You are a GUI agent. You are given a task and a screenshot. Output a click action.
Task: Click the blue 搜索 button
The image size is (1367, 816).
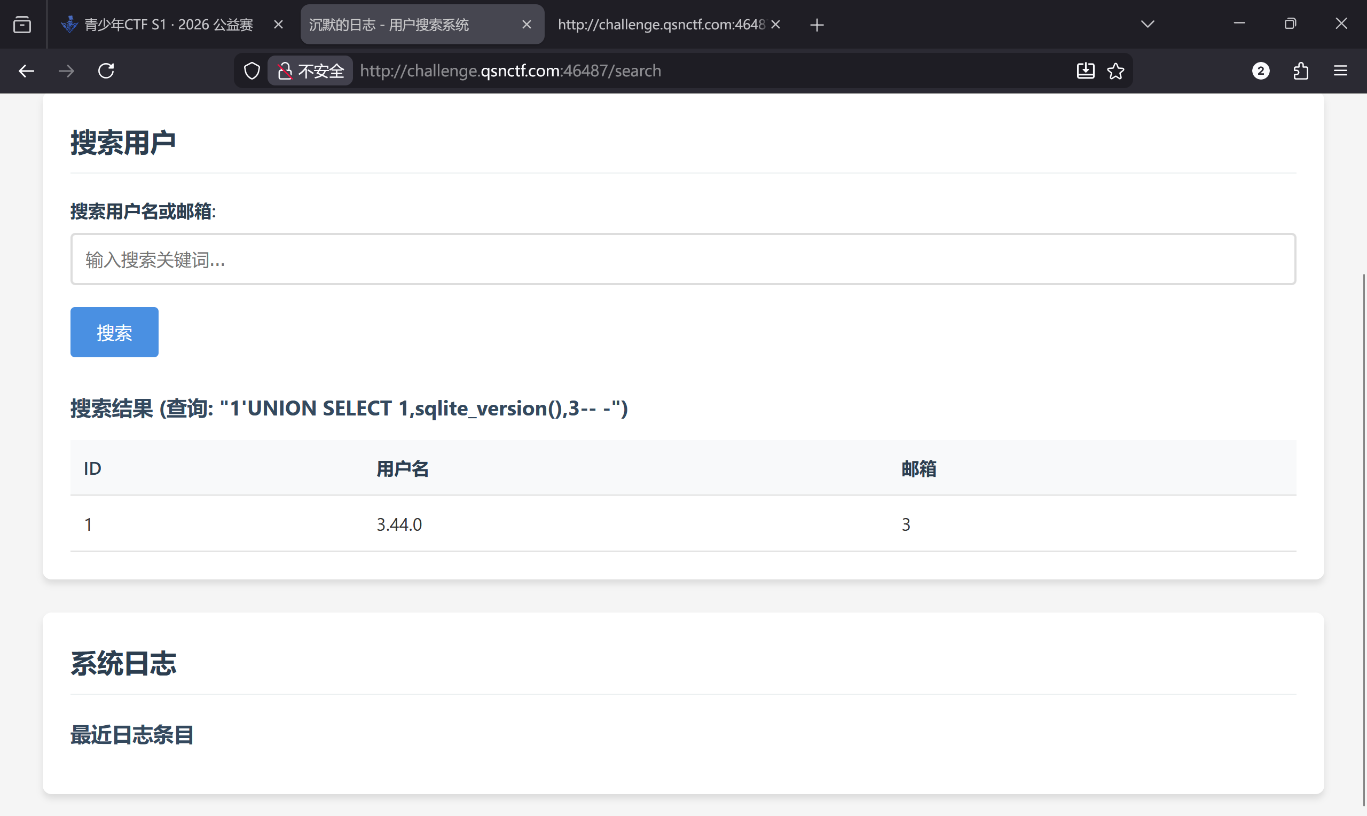click(x=114, y=332)
